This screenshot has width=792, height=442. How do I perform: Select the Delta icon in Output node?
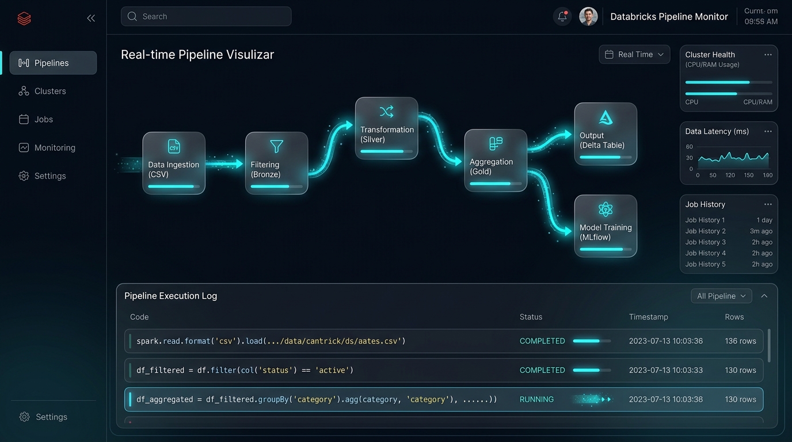coord(606,117)
